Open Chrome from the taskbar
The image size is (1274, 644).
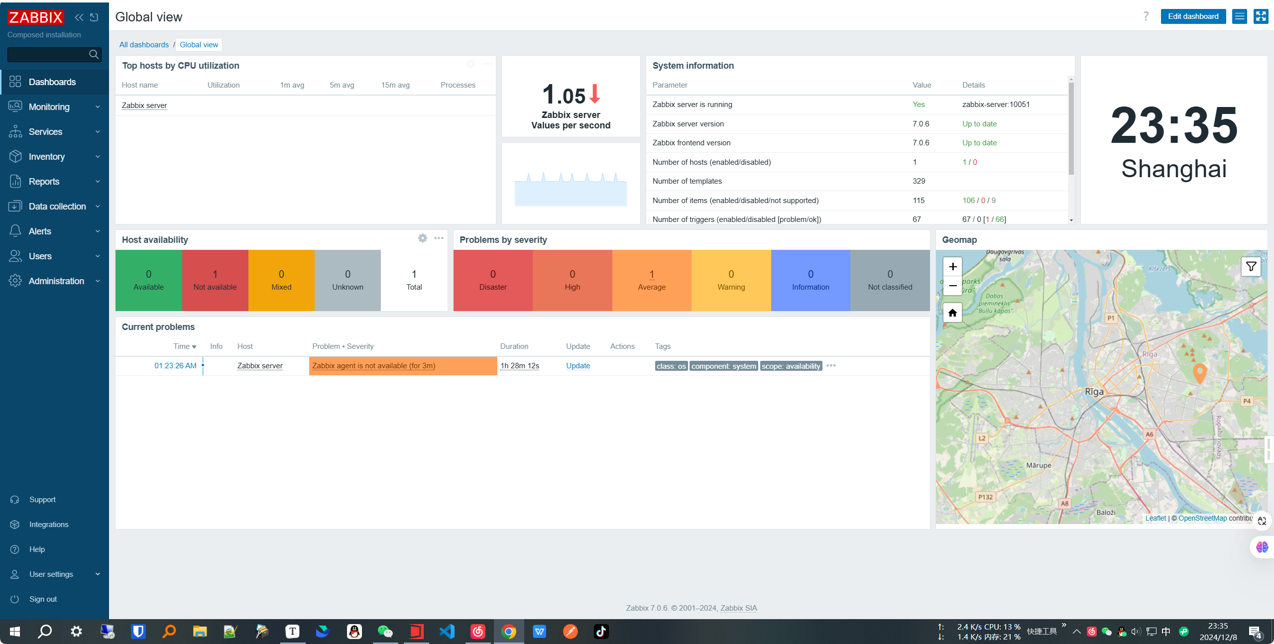(509, 632)
